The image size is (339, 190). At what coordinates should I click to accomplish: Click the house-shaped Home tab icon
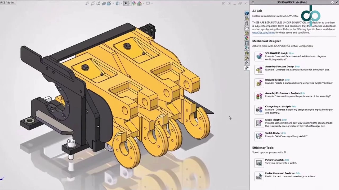(x=247, y=63)
